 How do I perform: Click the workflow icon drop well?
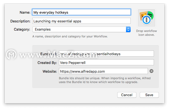(147, 18)
